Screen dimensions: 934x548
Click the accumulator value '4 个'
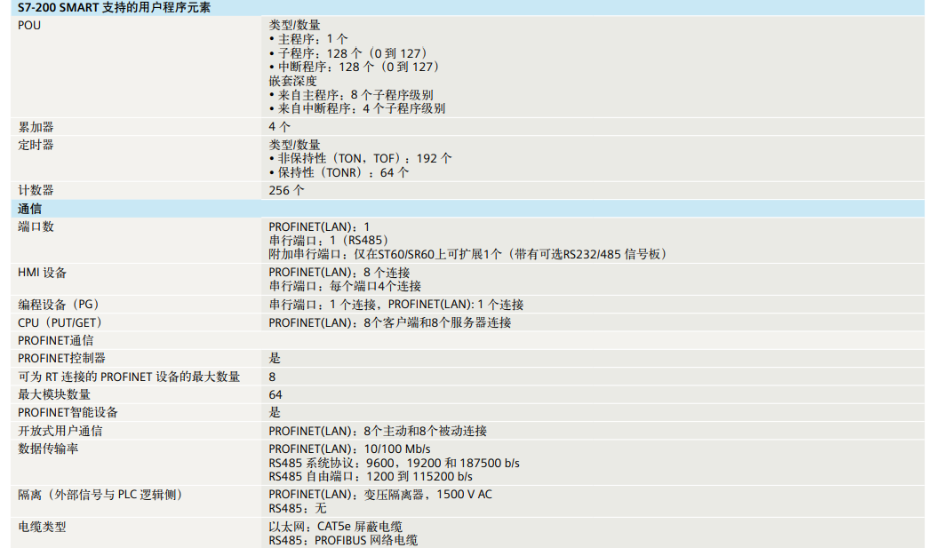279,127
